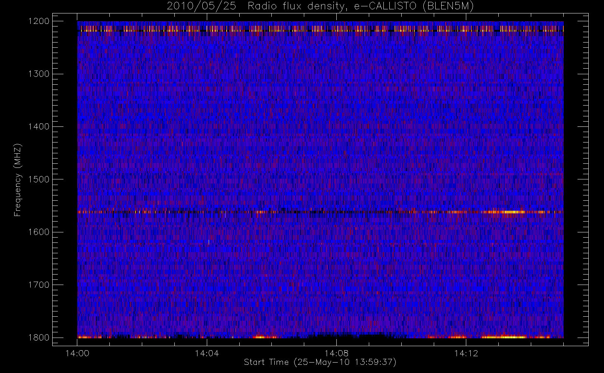Click the 14:04 time tick label
The height and width of the screenshot is (373, 604).
207,353
